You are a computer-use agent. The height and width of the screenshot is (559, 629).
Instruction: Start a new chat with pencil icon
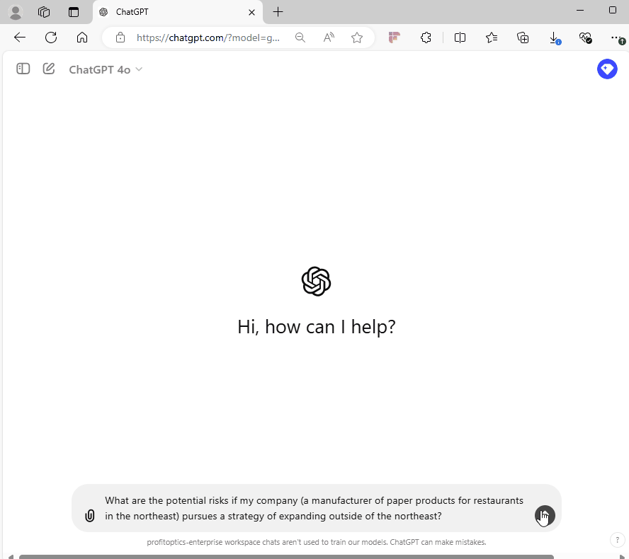click(49, 69)
